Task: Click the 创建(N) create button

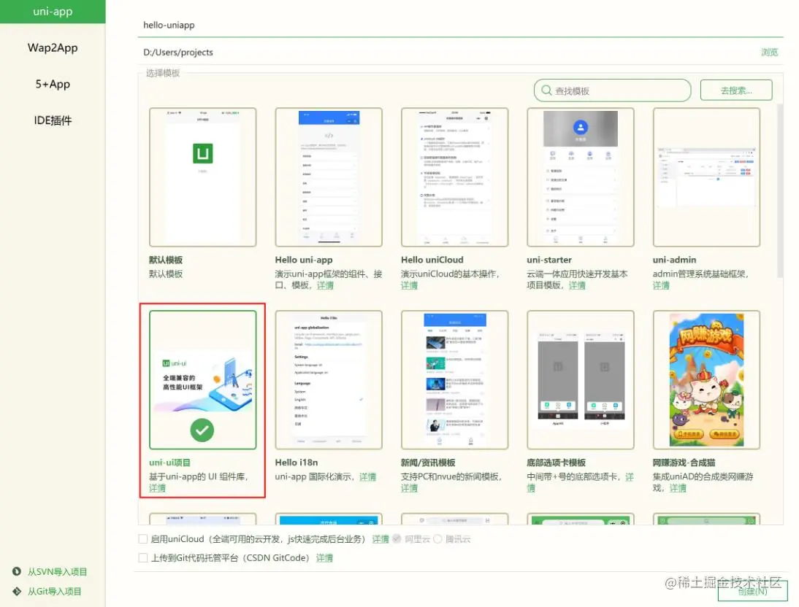Action: click(x=752, y=592)
